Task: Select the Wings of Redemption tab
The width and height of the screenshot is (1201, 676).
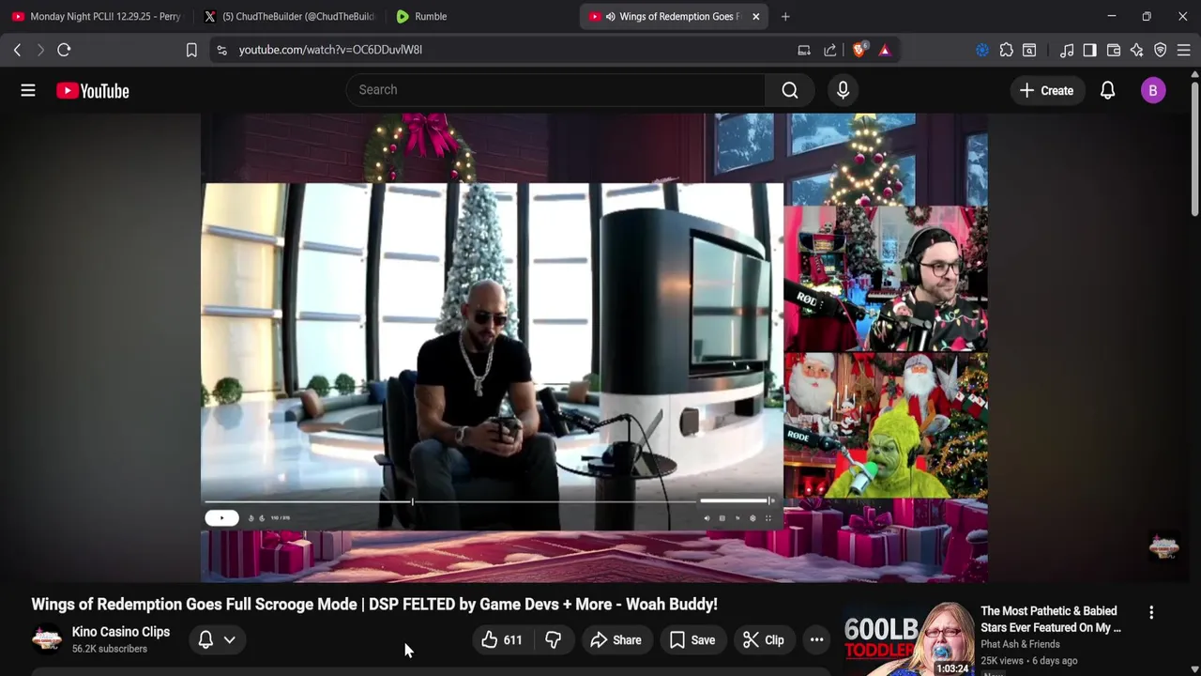Action: 673,16
